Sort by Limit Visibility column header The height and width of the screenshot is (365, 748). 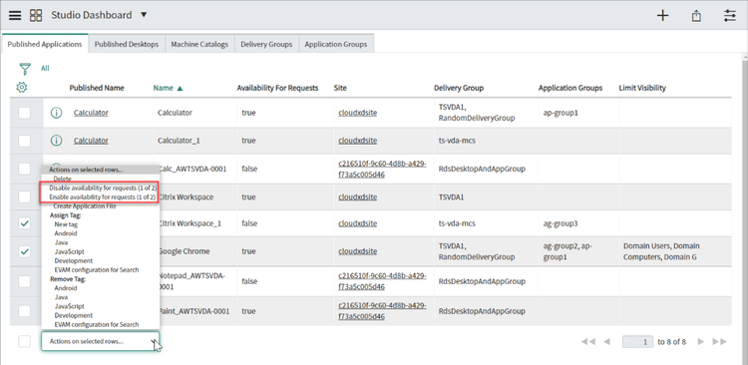point(642,88)
